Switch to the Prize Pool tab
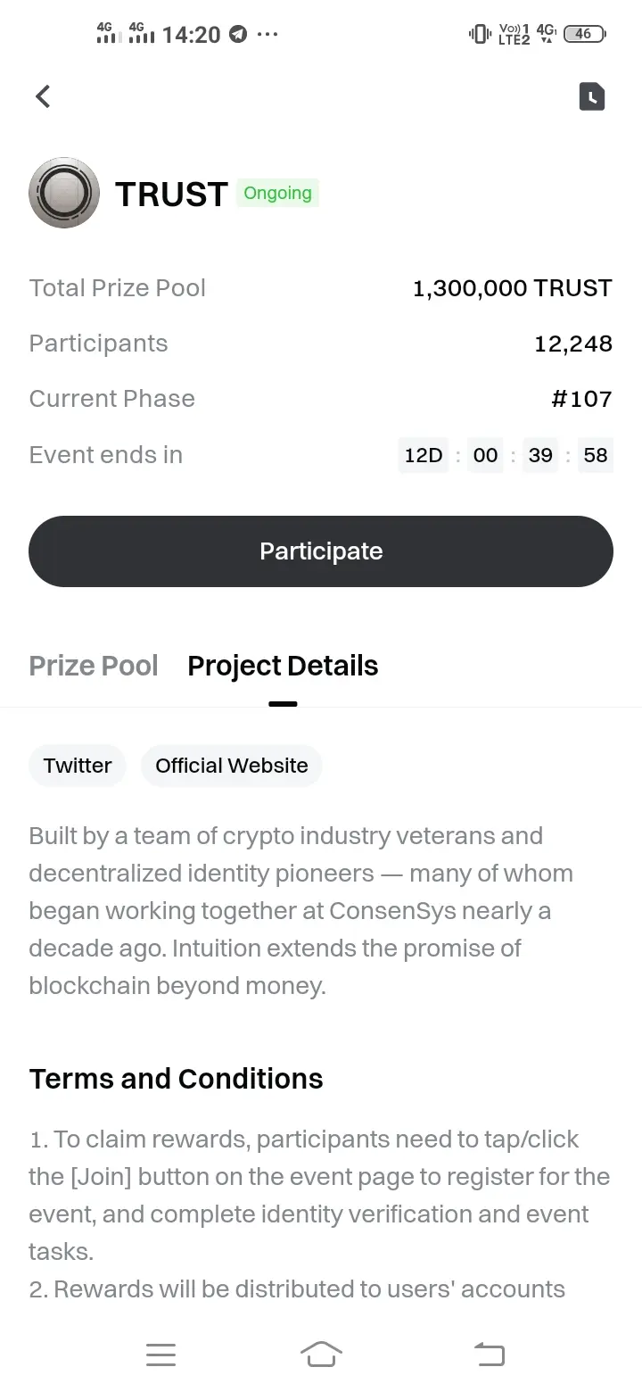This screenshot has height=1392, width=642. (x=94, y=666)
